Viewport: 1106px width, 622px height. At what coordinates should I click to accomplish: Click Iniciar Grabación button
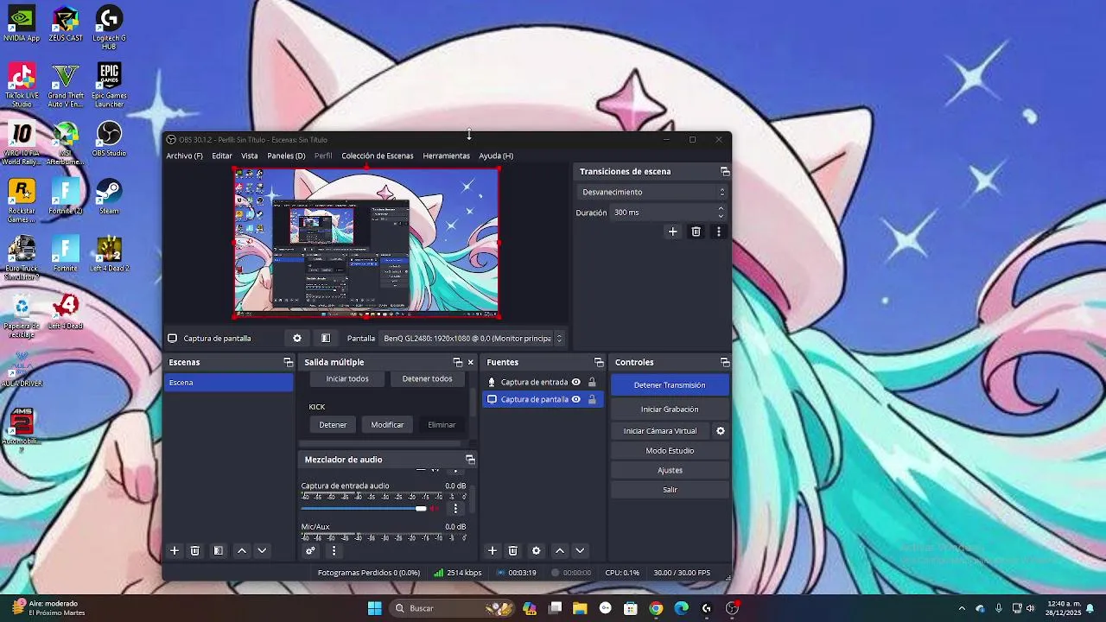(x=670, y=409)
